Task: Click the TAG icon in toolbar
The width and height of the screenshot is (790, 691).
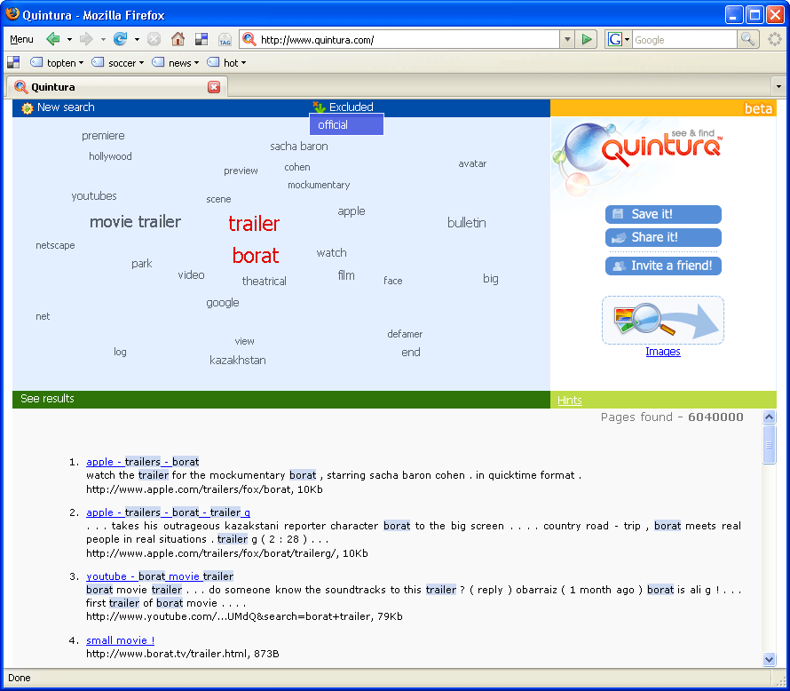Action: [x=225, y=39]
